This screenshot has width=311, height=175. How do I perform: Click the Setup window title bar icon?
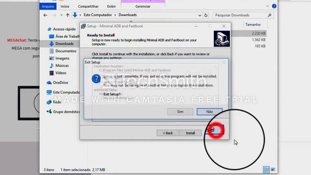tap(84, 26)
